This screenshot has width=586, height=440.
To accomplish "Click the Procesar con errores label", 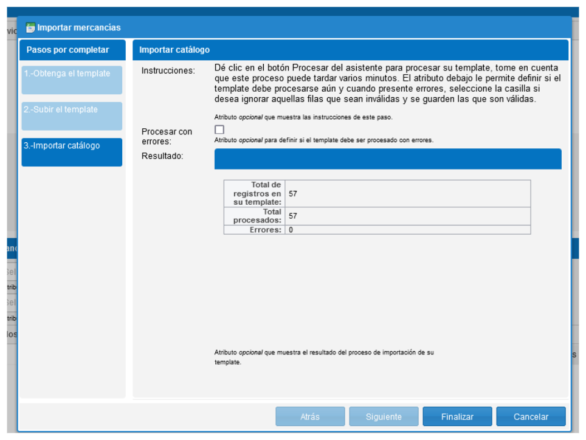I will tap(167, 136).
